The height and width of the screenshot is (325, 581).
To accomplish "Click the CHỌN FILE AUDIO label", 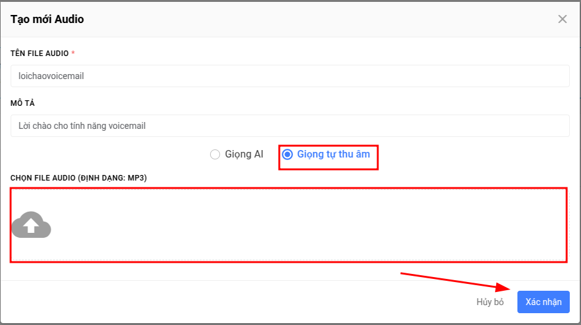I will point(79,178).
